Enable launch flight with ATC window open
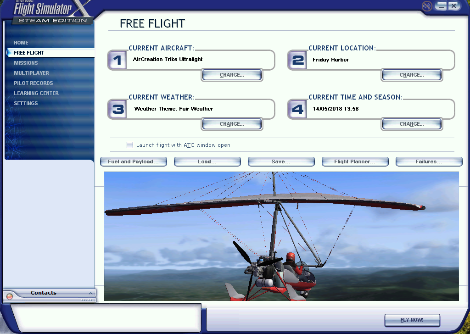The image size is (470, 334). pos(130,145)
